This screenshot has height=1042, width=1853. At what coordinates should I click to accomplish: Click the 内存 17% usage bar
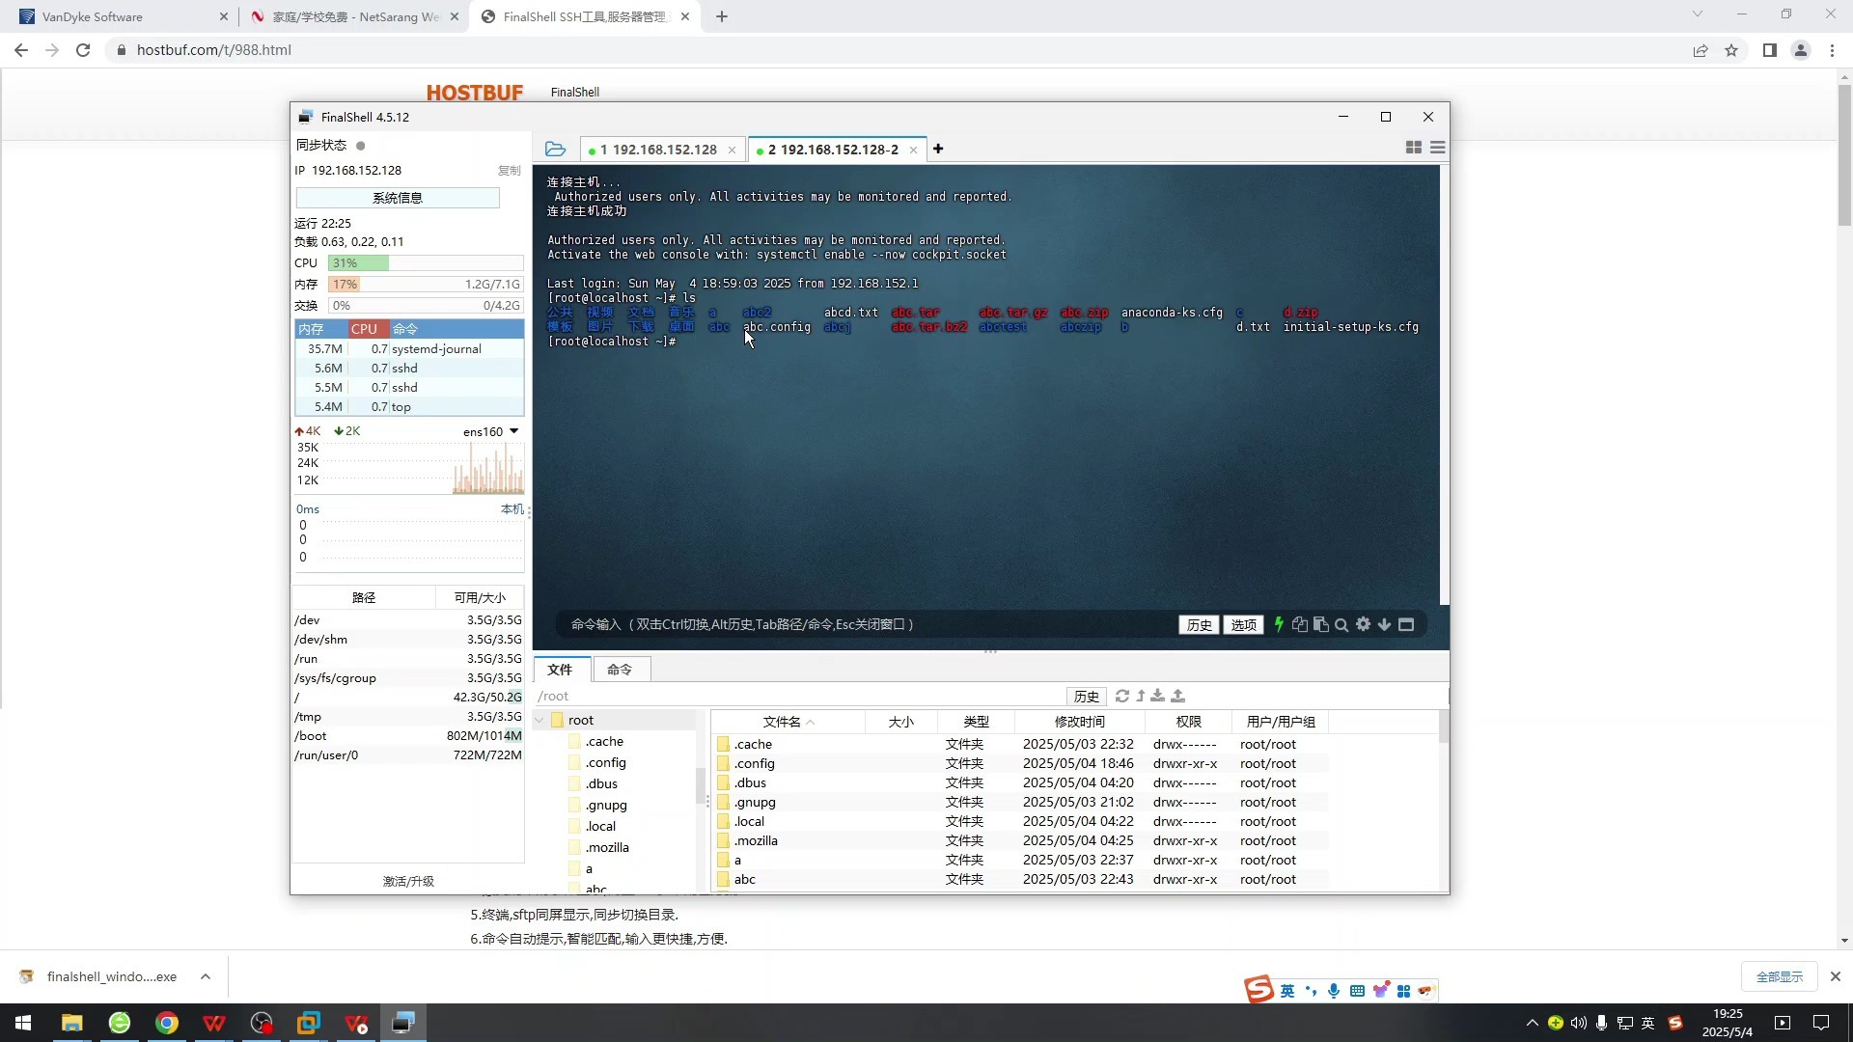pyautogui.click(x=426, y=285)
